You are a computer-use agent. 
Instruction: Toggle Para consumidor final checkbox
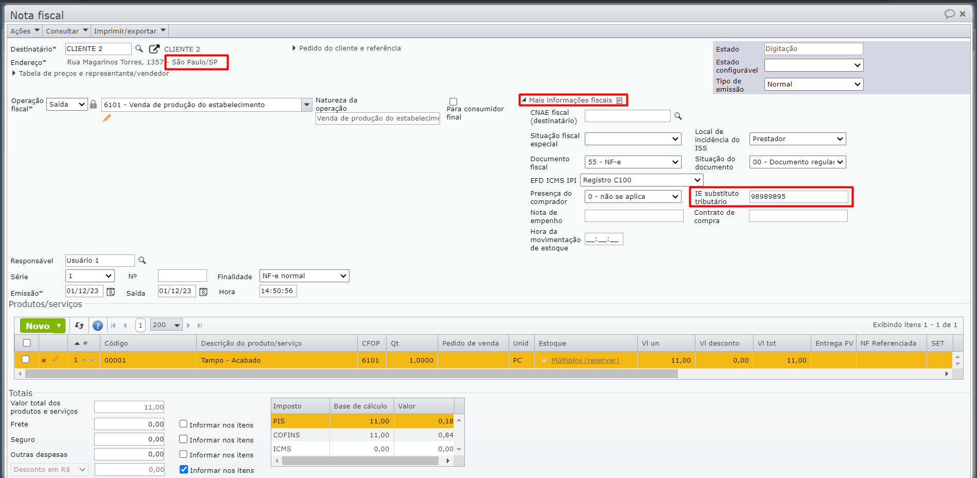point(453,102)
